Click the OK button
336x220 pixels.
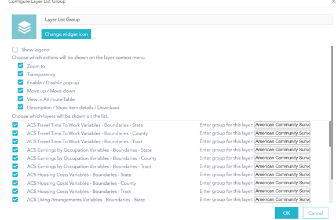pyautogui.click(x=287, y=213)
